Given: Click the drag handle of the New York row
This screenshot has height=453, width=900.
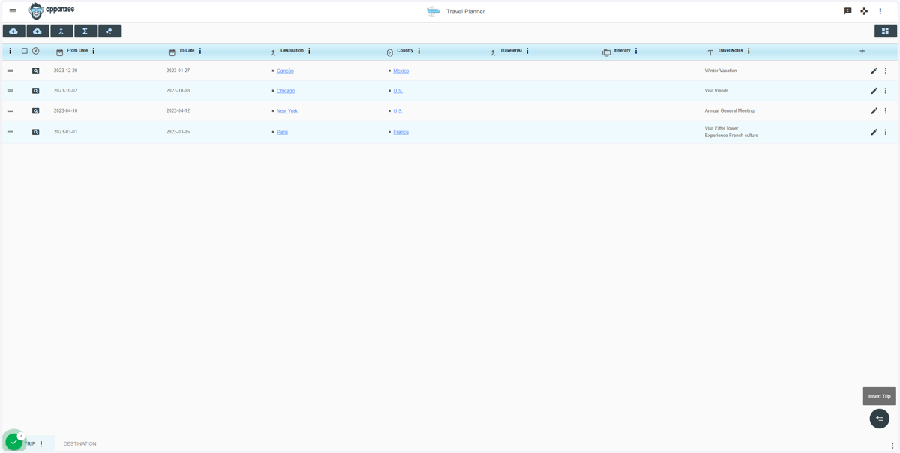Looking at the screenshot, I should [x=10, y=111].
